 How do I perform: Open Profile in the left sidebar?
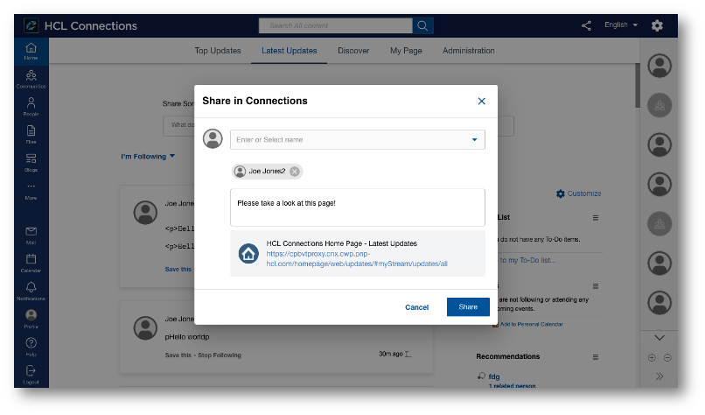click(x=31, y=319)
